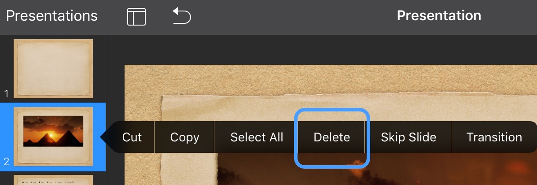The width and height of the screenshot is (537, 185).
Task: Tap the Presentation title in the toolbar
Action: click(439, 16)
